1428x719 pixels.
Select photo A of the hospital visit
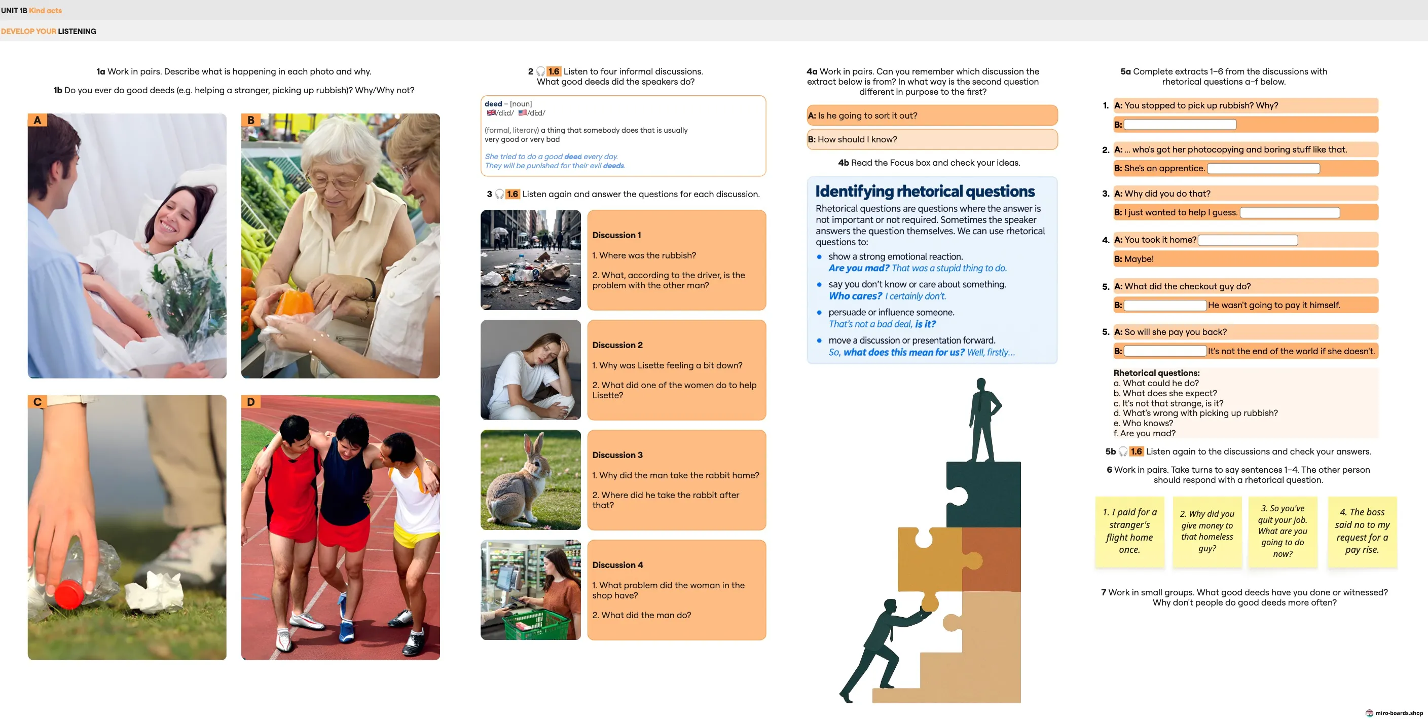pyautogui.click(x=127, y=246)
